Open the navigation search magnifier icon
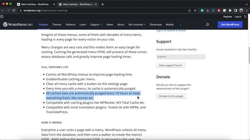 point(207,24)
